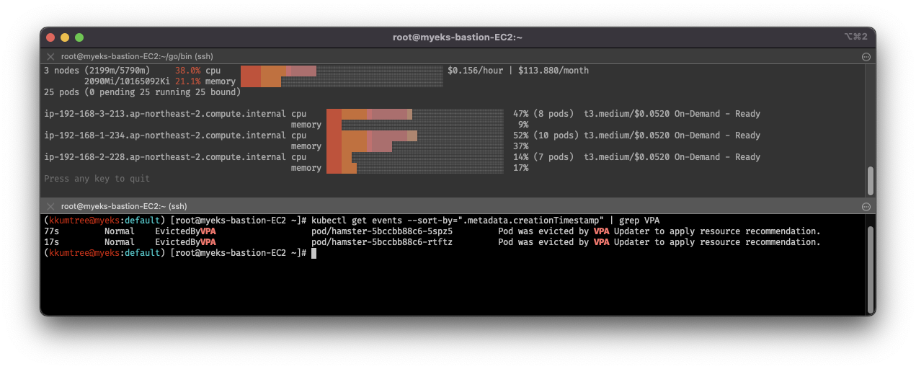The height and width of the screenshot is (369, 916).
Task: Click the '17s' event age
Action: pos(51,242)
